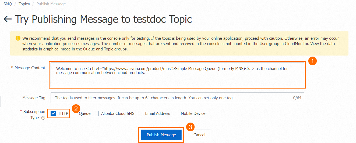Focus the Message Content text area
Image resolution: width=356 pixels, height=143 pixels.
177,75
